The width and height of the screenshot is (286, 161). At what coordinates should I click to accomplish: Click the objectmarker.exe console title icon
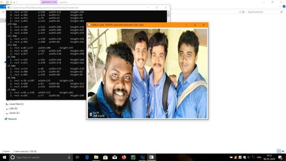9,8
